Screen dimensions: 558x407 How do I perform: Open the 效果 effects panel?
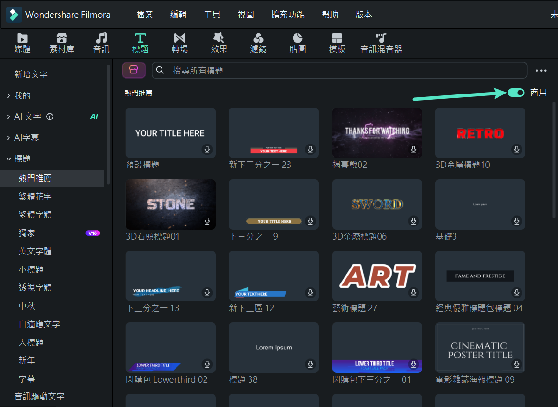coord(219,43)
